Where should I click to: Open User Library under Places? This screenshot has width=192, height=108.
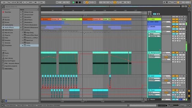pos(9,58)
